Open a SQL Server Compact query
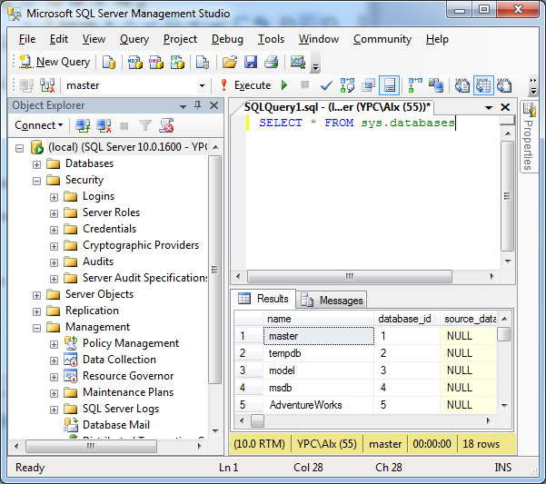This screenshot has height=484, width=546. pos(203,63)
